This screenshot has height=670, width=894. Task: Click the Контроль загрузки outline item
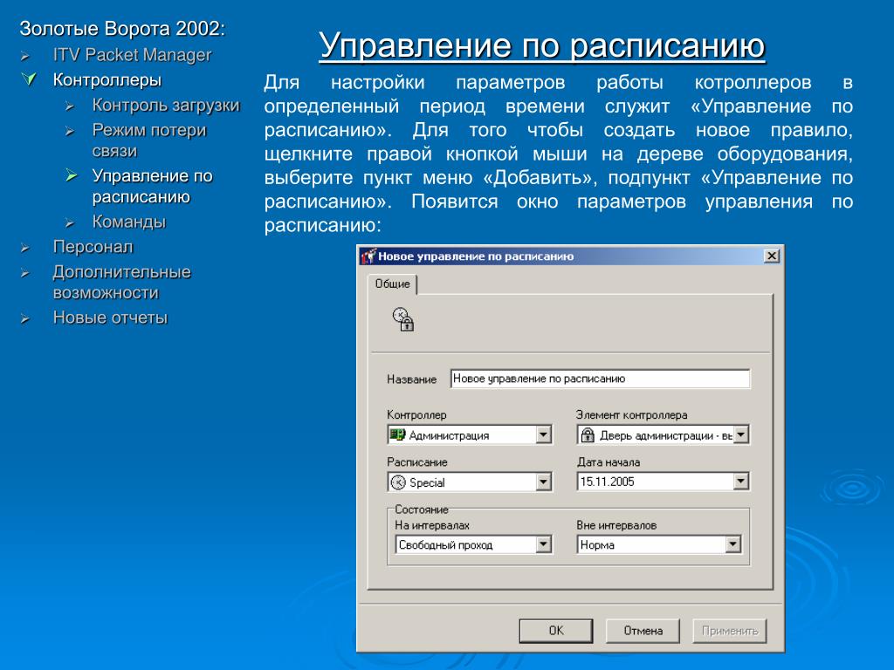[166, 106]
